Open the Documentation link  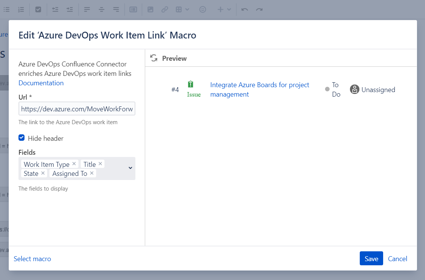point(41,83)
